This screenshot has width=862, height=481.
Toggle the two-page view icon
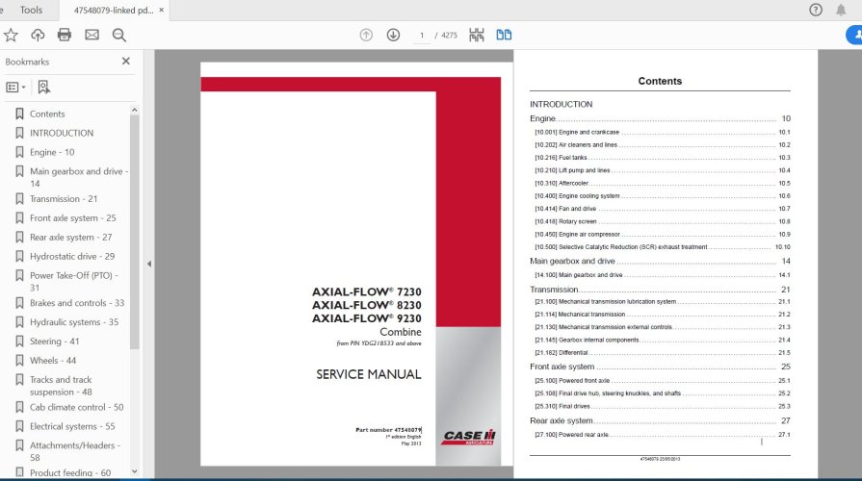[504, 36]
